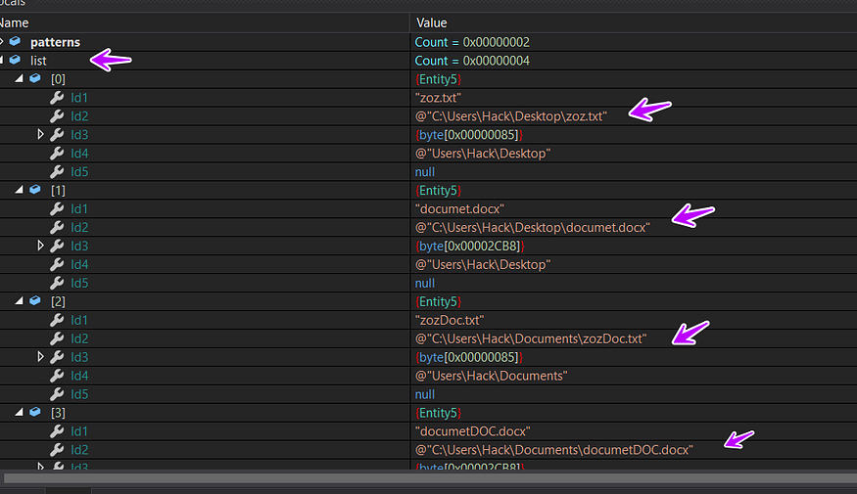Select the [0] tree item label

point(58,79)
